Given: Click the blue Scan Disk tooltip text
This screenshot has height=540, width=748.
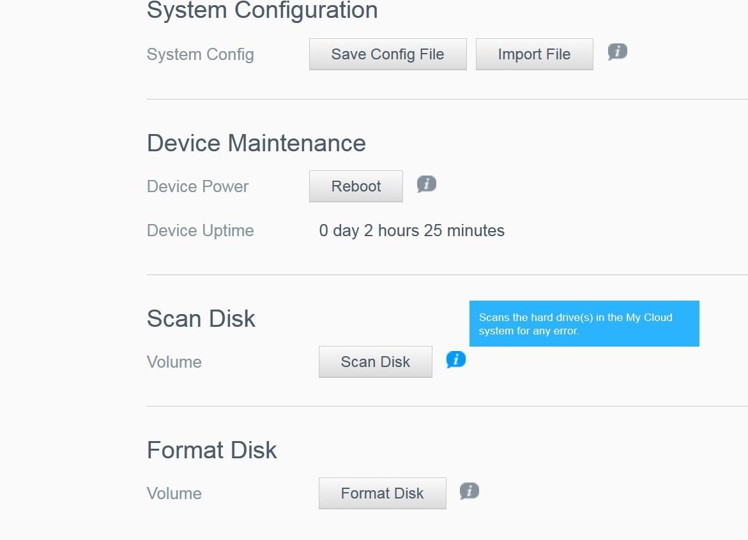Looking at the screenshot, I should 584,324.
